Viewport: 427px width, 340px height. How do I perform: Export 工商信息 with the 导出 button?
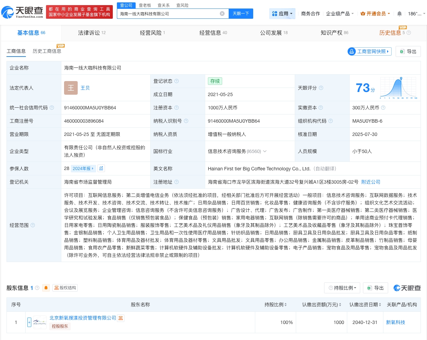pos(408,51)
